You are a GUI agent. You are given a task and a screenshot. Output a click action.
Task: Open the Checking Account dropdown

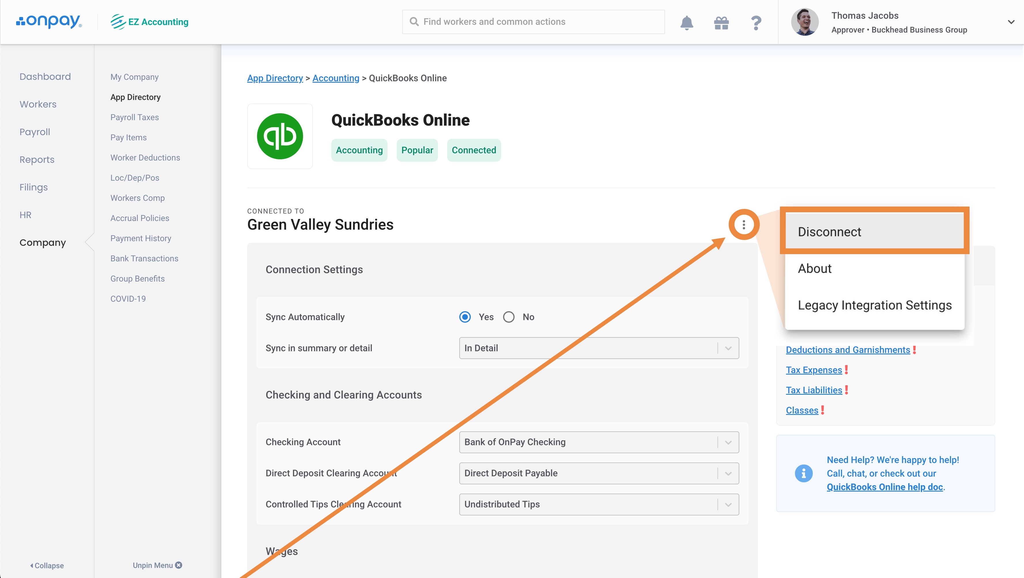tap(599, 442)
